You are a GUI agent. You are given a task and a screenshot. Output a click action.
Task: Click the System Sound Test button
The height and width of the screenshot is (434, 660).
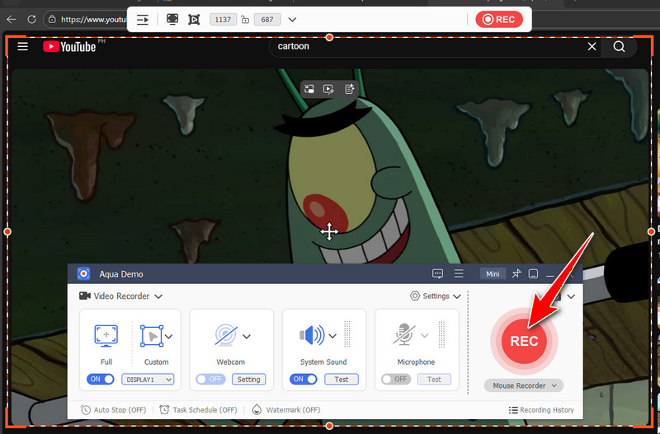point(342,380)
